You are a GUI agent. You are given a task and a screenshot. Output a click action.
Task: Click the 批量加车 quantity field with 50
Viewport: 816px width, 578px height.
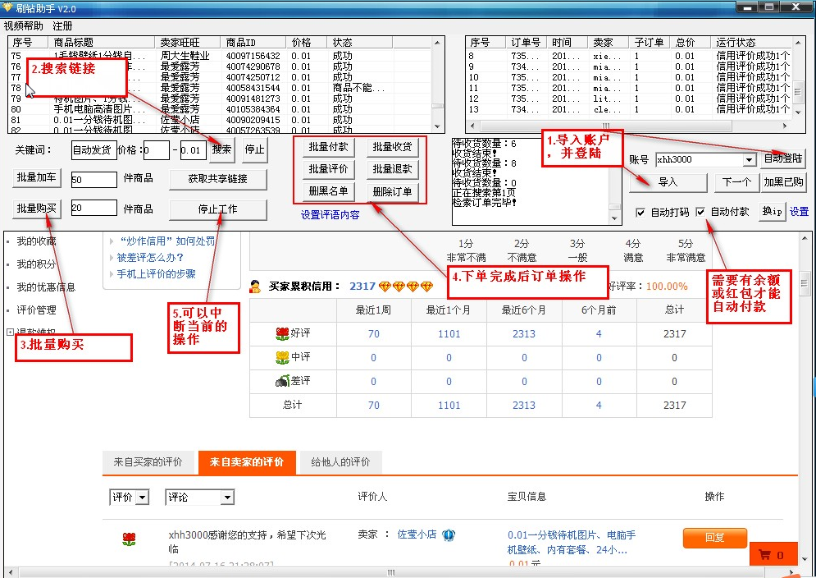tap(94, 180)
